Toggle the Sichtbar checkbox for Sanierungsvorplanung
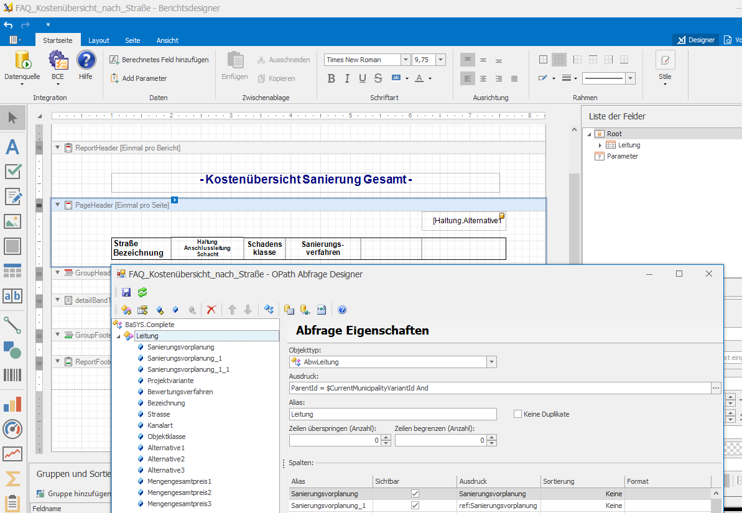Screen dimensions: 742x513 pos(415,494)
